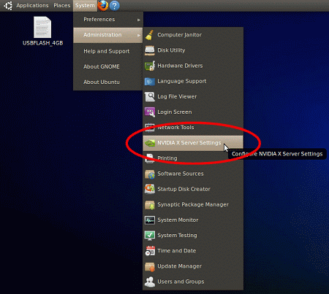Open Computer Janitor entry
Image resolution: width=329 pixels, height=294 pixels.
pyautogui.click(x=193, y=35)
